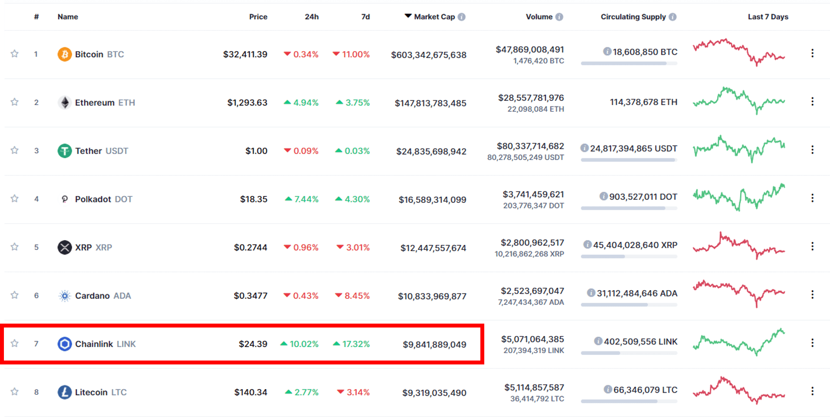This screenshot has height=417, width=830.
Task: Open the three-dot menu for Ethereum row
Action: click(x=812, y=102)
